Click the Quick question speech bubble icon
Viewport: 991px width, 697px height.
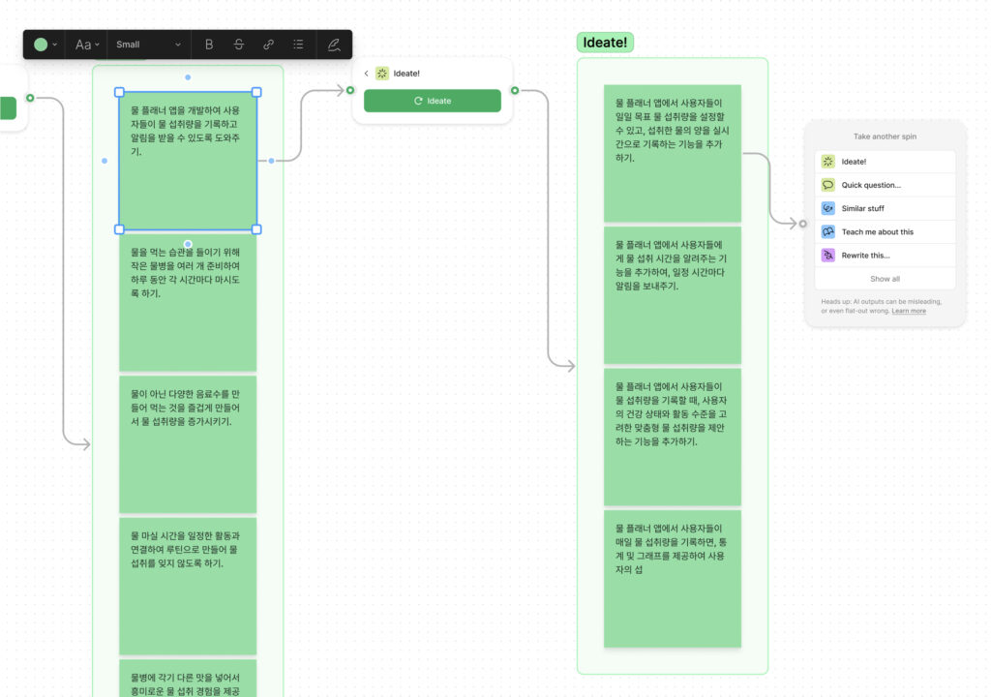[x=828, y=185]
